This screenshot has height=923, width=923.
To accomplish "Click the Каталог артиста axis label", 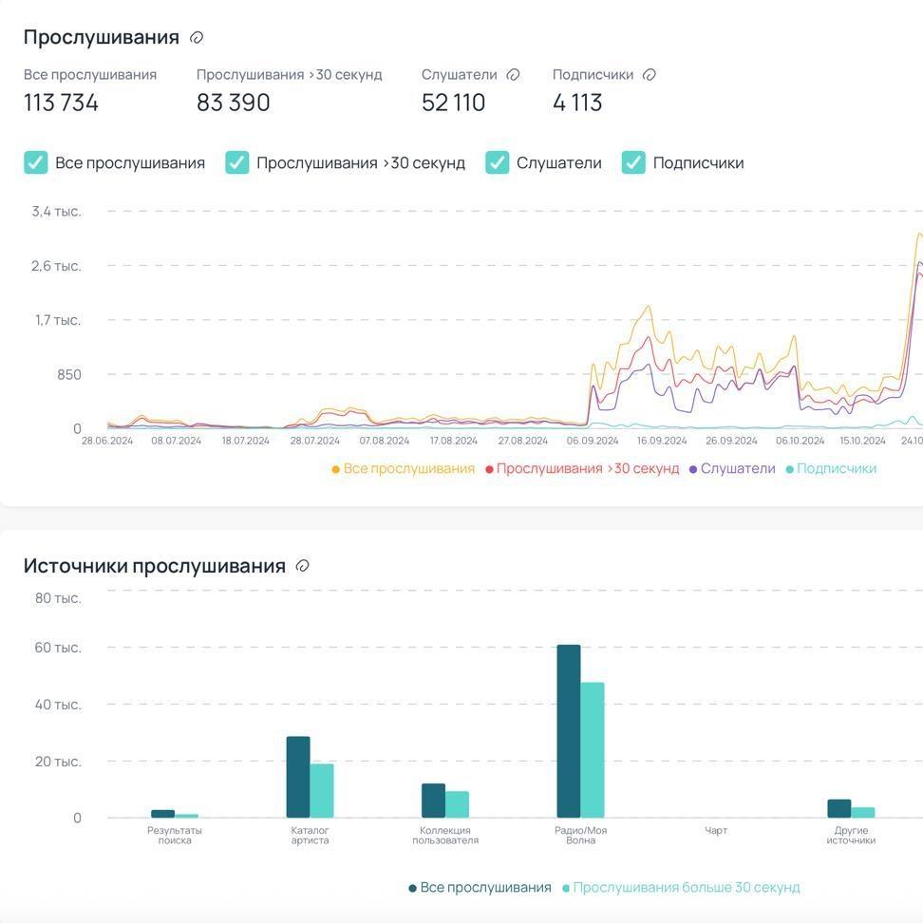I will pos(311,836).
